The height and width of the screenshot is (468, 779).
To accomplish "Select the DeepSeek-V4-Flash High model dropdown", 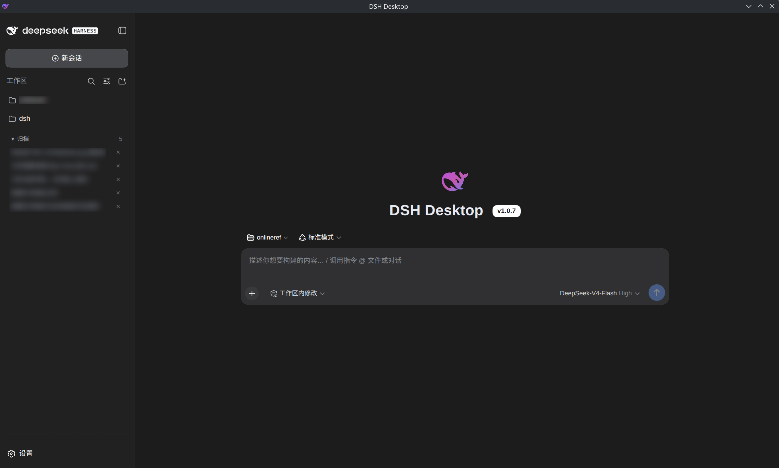I will pyautogui.click(x=600, y=293).
